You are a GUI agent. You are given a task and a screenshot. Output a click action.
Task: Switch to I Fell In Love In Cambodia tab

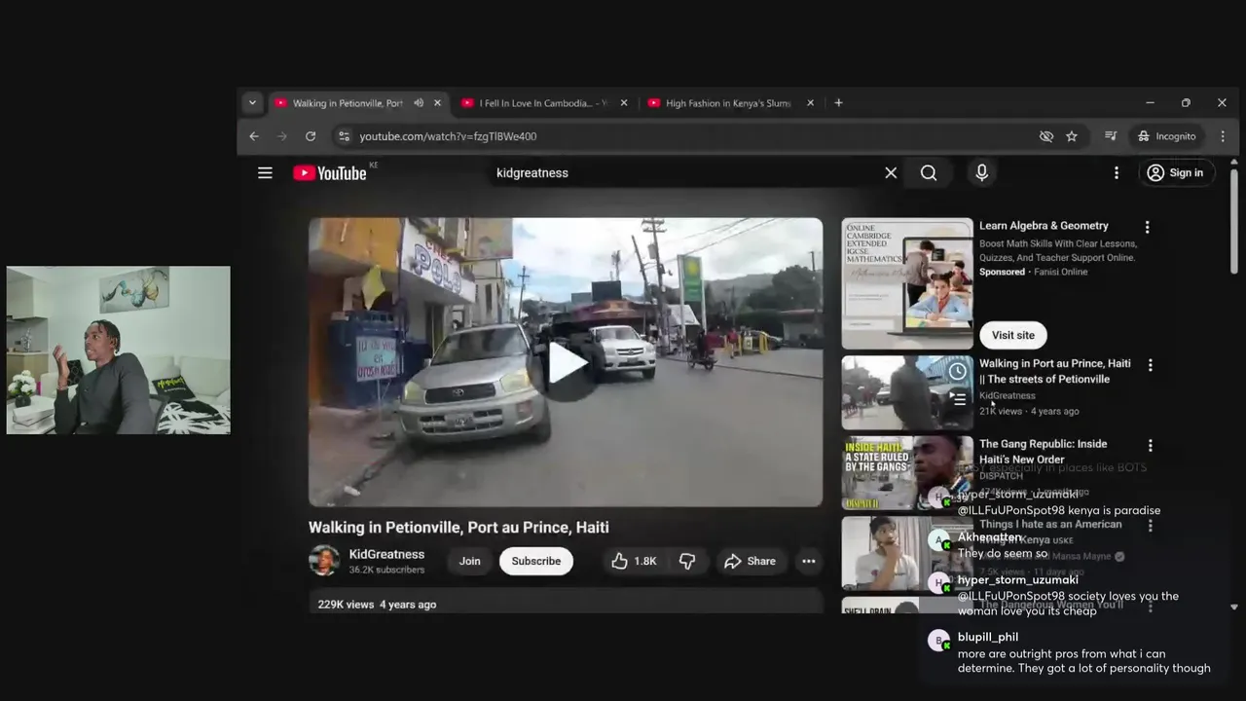coord(542,103)
